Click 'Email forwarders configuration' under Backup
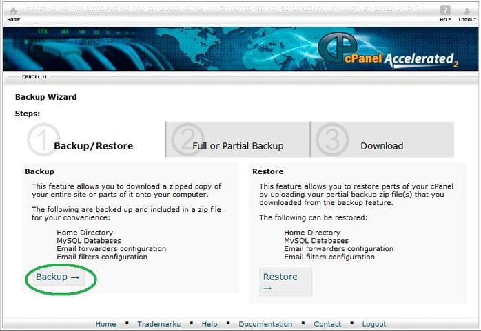 click(112, 248)
